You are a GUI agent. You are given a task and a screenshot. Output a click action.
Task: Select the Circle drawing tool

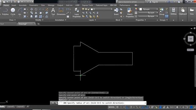point(13,12)
